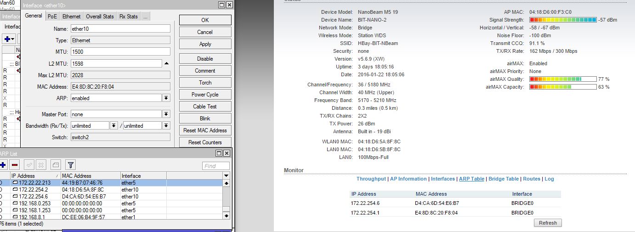Open the Throughput monitor link

point(371,179)
